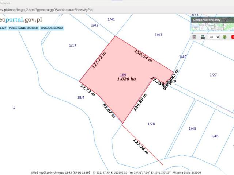Click the print map icon
Screen dimensions: 234x175
pyautogui.click(x=202, y=37)
